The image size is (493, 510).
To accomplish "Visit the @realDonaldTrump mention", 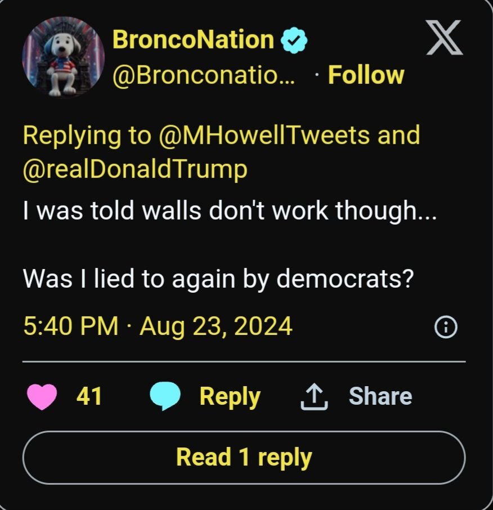I will click(x=135, y=170).
